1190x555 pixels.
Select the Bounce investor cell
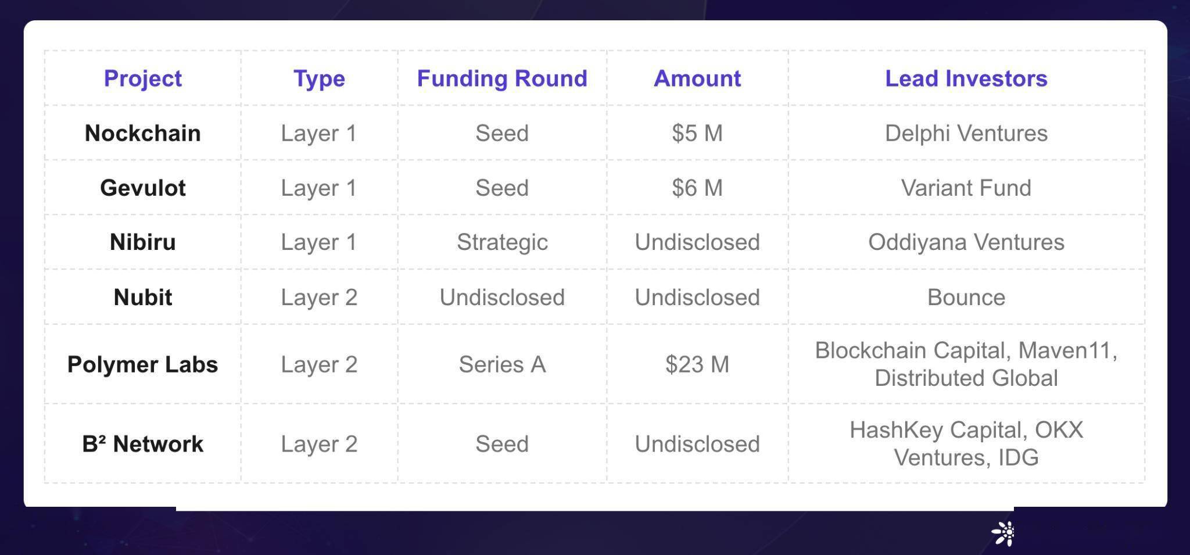pyautogui.click(x=966, y=297)
